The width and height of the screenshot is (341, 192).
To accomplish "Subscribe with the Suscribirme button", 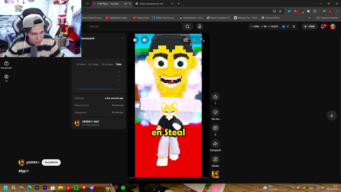I will (x=51, y=162).
